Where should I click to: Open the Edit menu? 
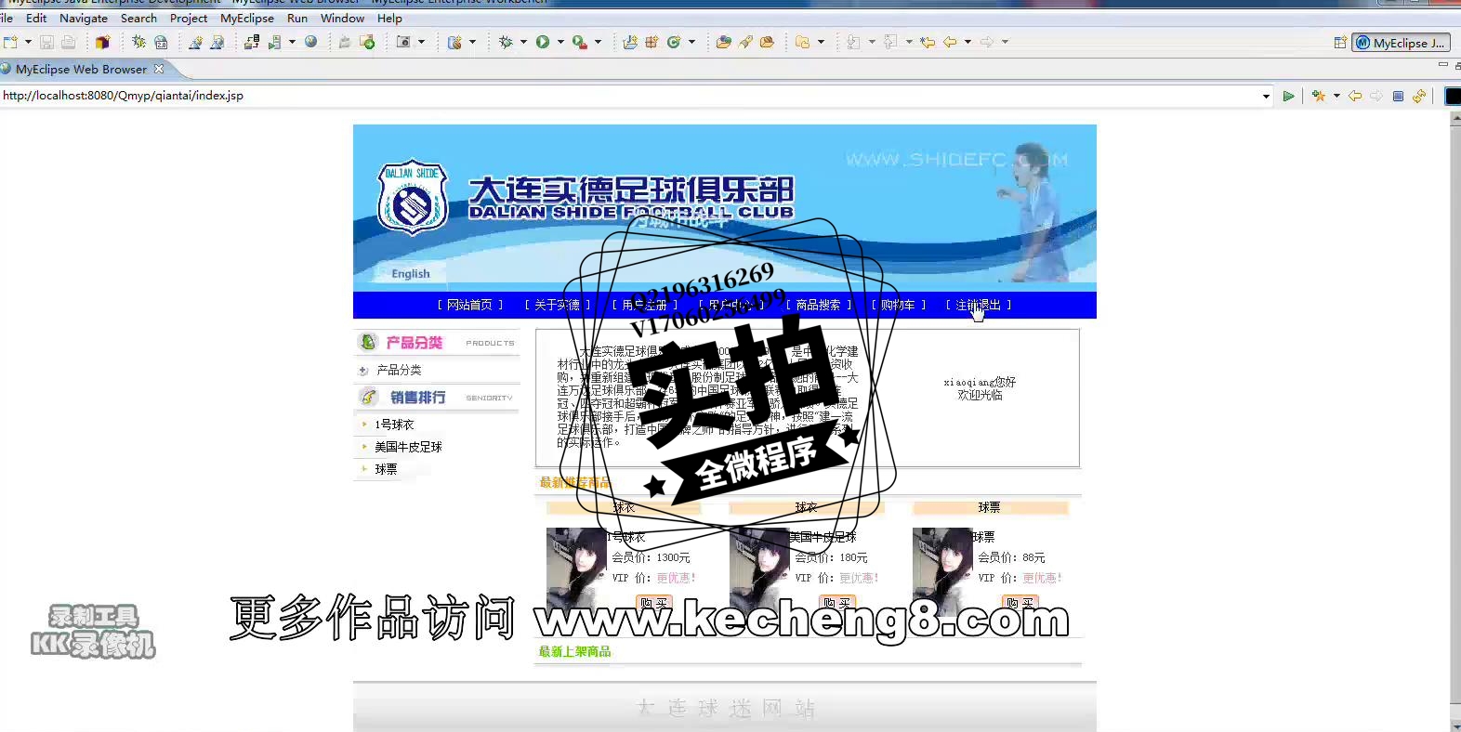click(x=36, y=18)
